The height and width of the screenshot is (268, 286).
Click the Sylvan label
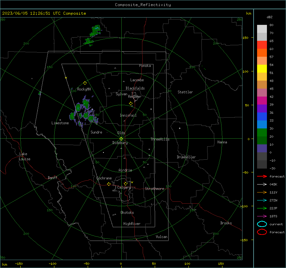(121, 94)
